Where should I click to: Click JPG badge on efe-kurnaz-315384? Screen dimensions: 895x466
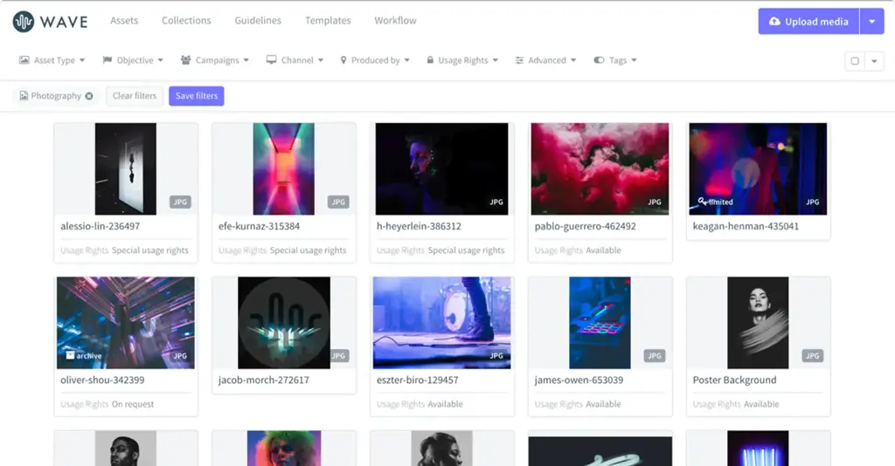click(x=338, y=202)
